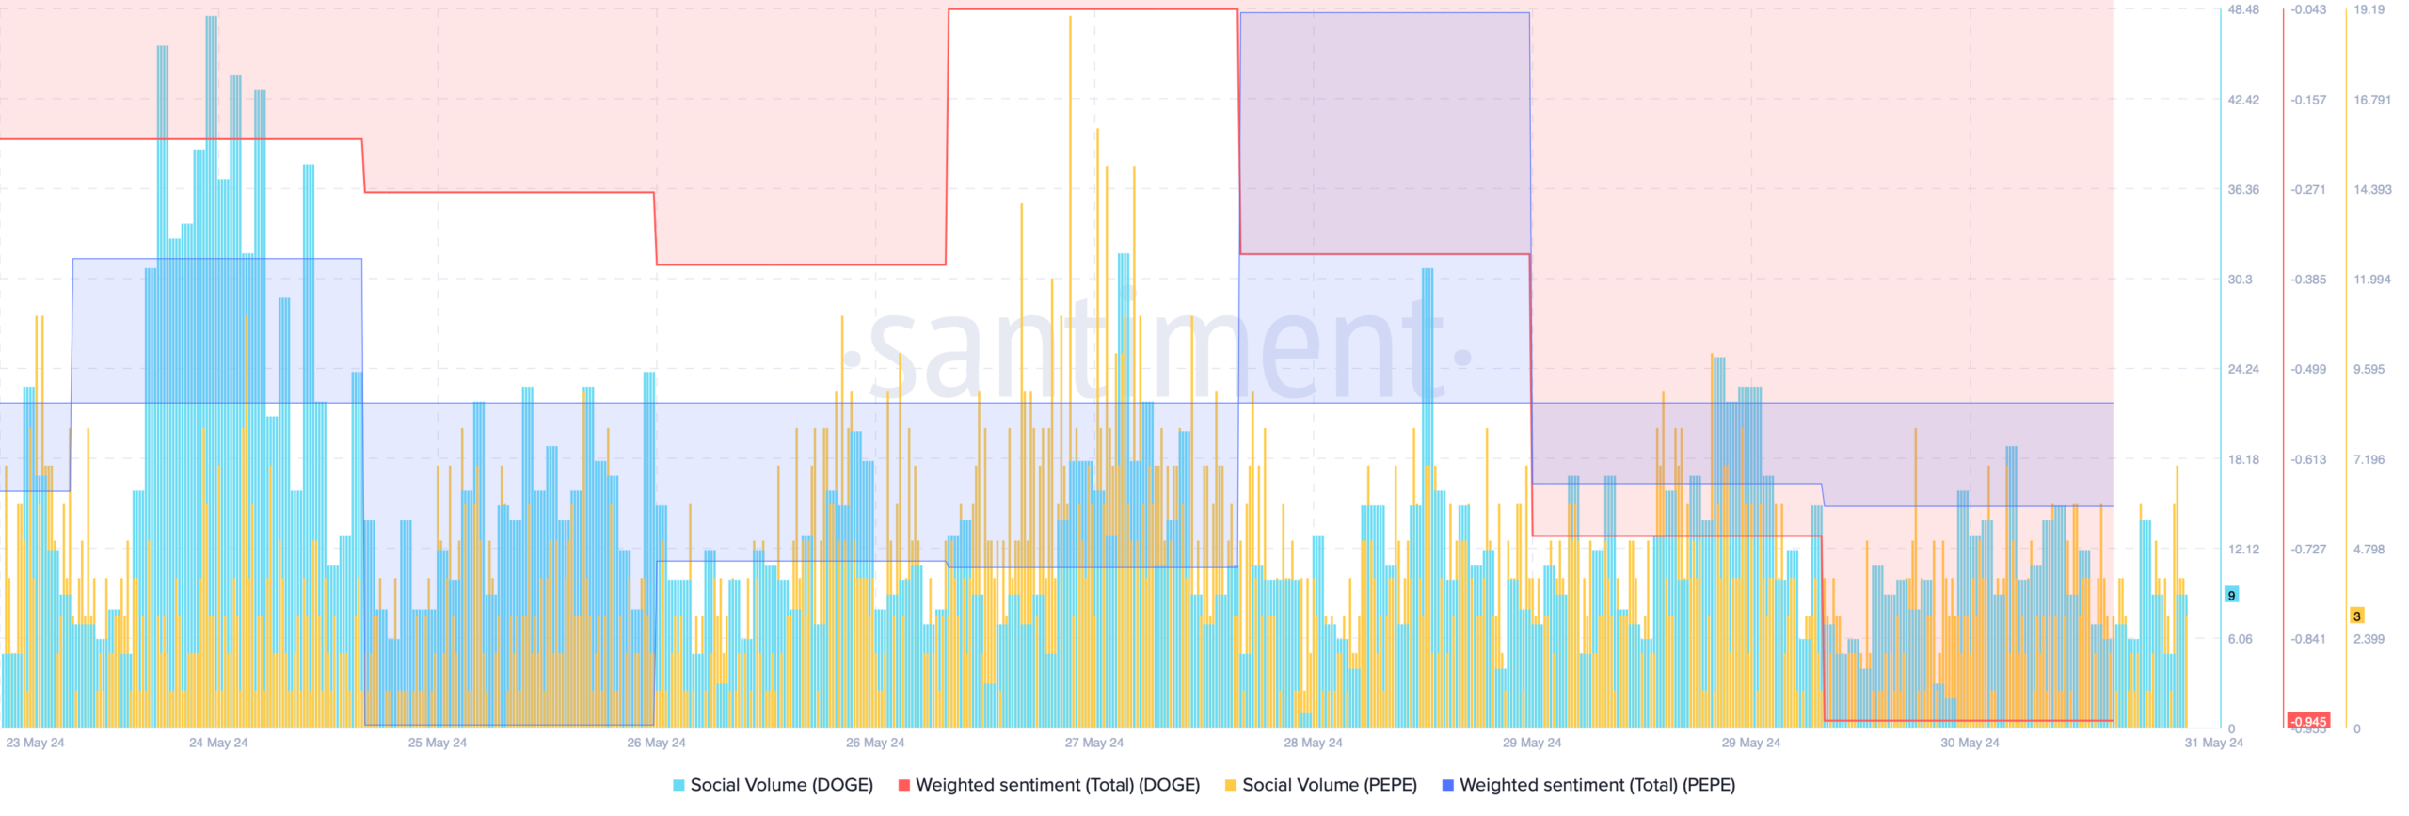
Task: Click the '7.196' PEPE volume axis value
Action: (x=2369, y=459)
